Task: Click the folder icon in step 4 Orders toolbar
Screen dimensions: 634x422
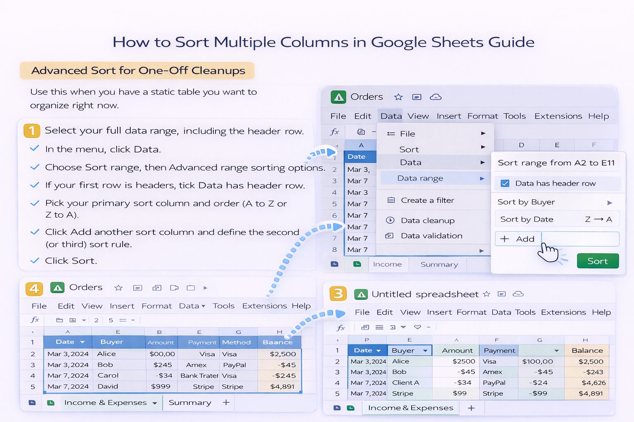Action: [59, 320]
